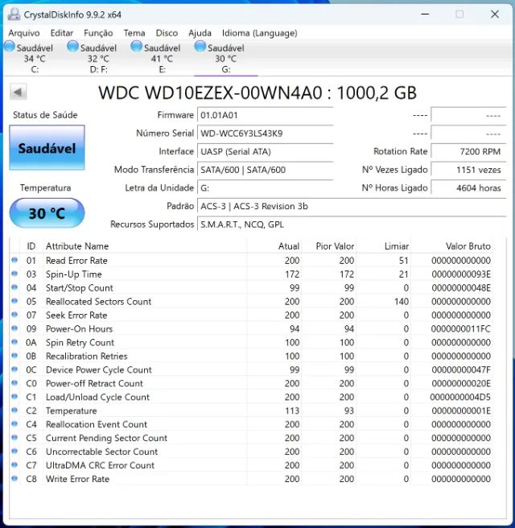Screen dimensions: 515x528
Task: Click status dot of Read Error Rate row
Action: [x=14, y=260]
